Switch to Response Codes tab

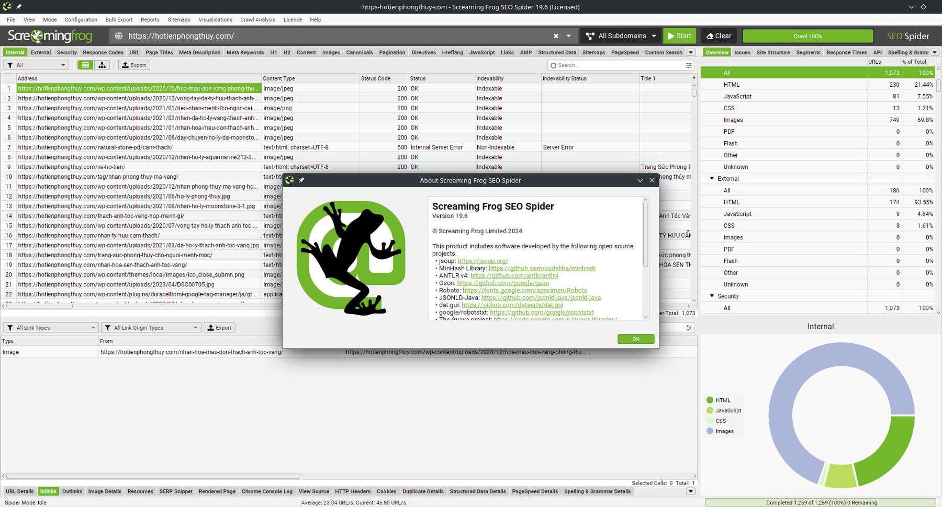pos(103,52)
